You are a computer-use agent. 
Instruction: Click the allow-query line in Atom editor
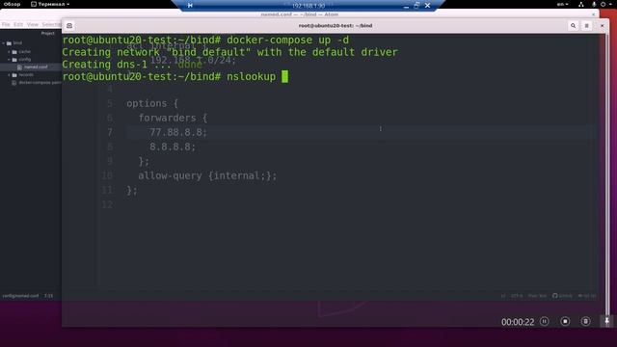207,175
